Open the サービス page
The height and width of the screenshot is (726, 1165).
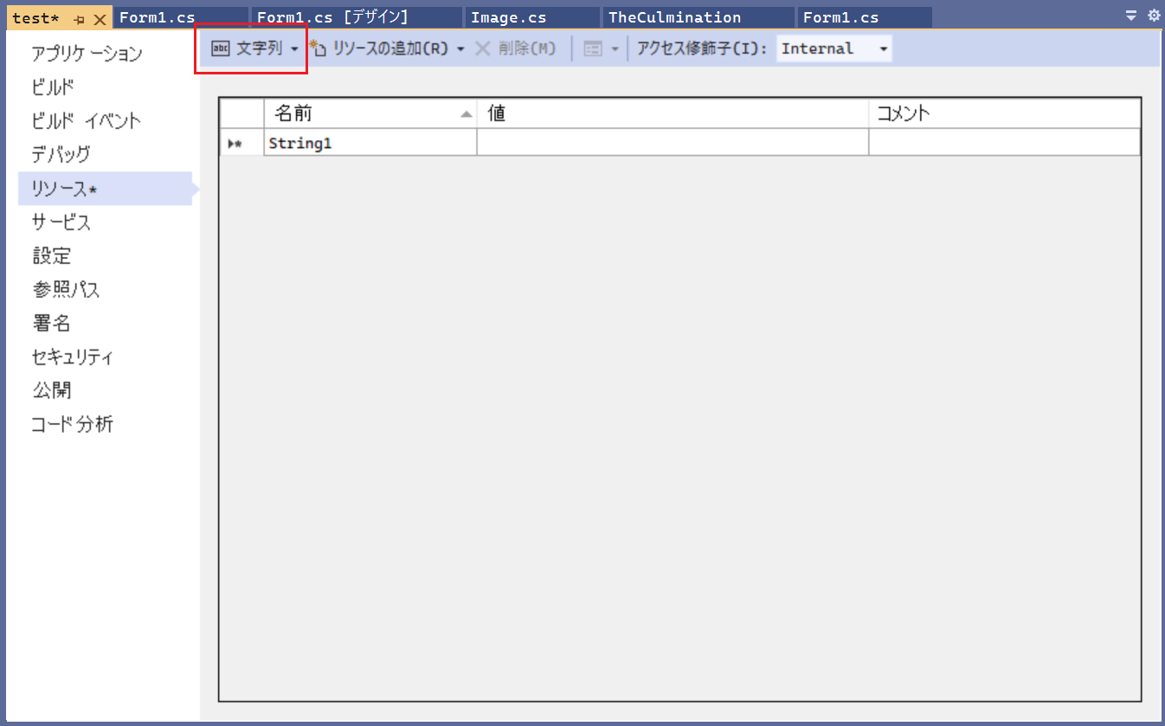(61, 222)
